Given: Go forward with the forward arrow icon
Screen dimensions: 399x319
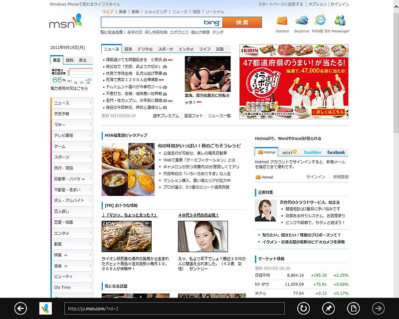Looking at the screenshot, I should 378,308.
